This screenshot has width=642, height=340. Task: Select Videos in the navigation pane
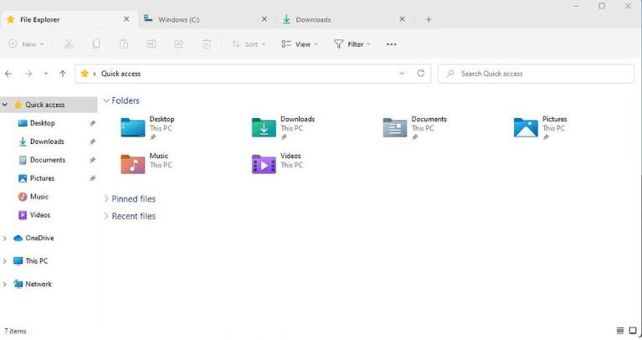pyautogui.click(x=40, y=215)
